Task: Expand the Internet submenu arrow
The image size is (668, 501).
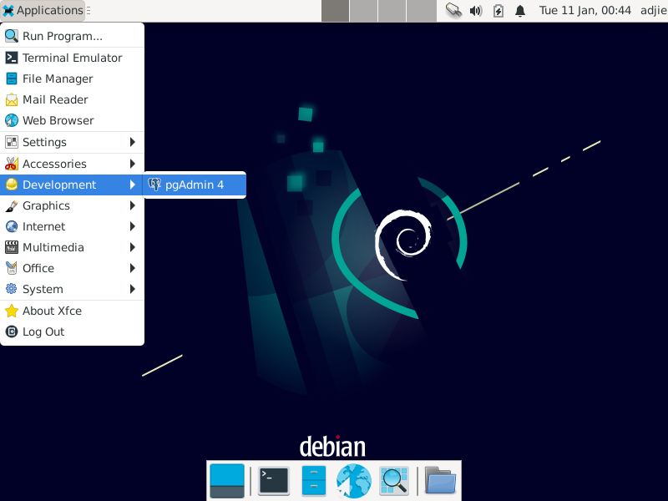Action: tap(133, 226)
